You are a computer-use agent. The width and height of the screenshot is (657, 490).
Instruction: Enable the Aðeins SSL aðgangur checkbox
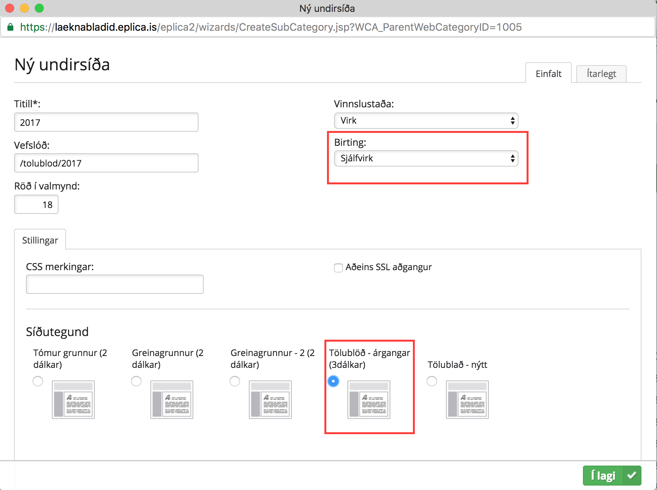point(338,268)
